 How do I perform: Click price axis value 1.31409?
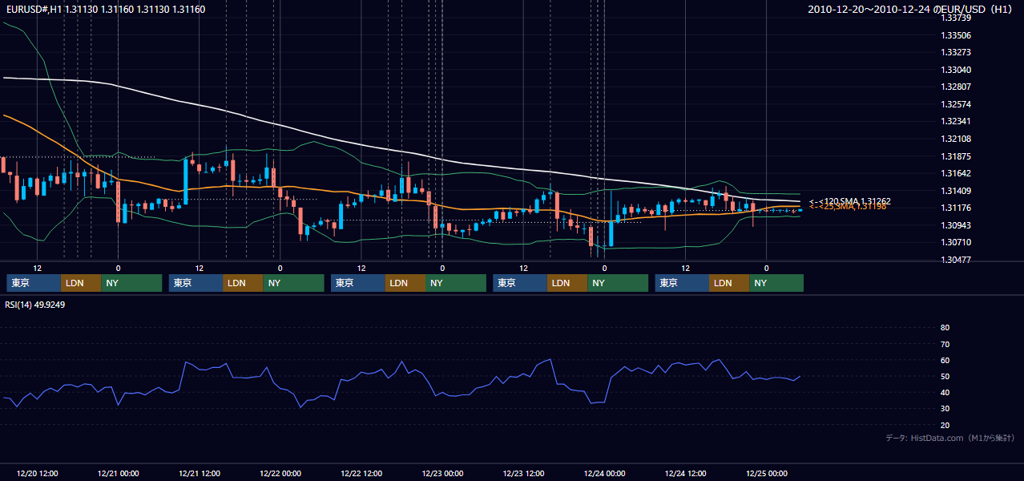956,191
